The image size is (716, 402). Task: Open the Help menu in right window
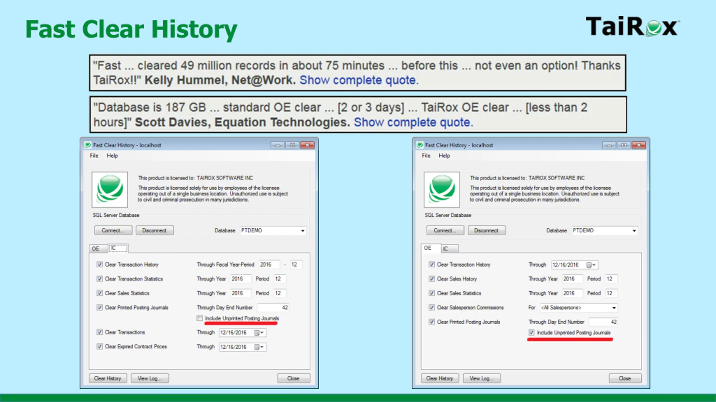pos(444,155)
